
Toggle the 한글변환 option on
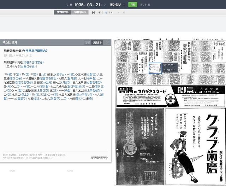(97, 43)
